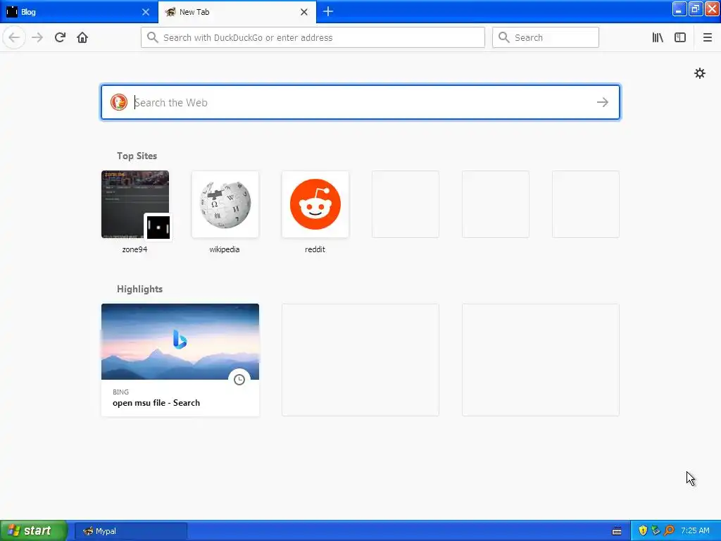Click 'open msu file - Search' highlight title
The height and width of the screenshot is (541, 721).
[x=156, y=402]
